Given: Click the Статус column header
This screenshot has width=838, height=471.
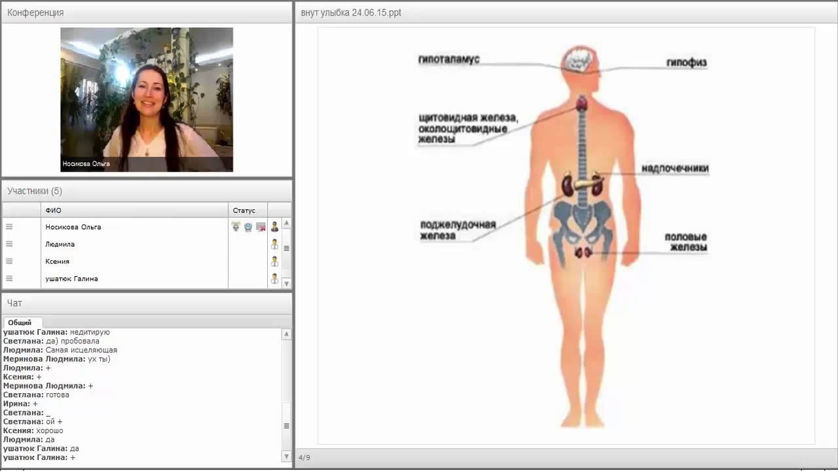Looking at the screenshot, I should pyautogui.click(x=247, y=210).
